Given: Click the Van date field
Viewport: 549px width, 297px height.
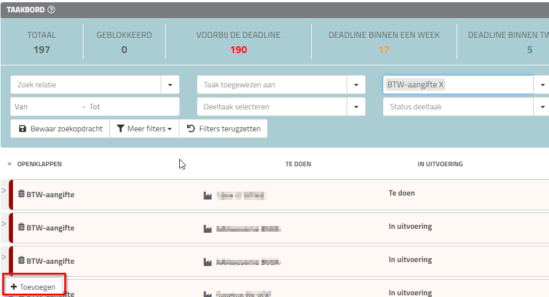Looking at the screenshot, I should coord(45,107).
